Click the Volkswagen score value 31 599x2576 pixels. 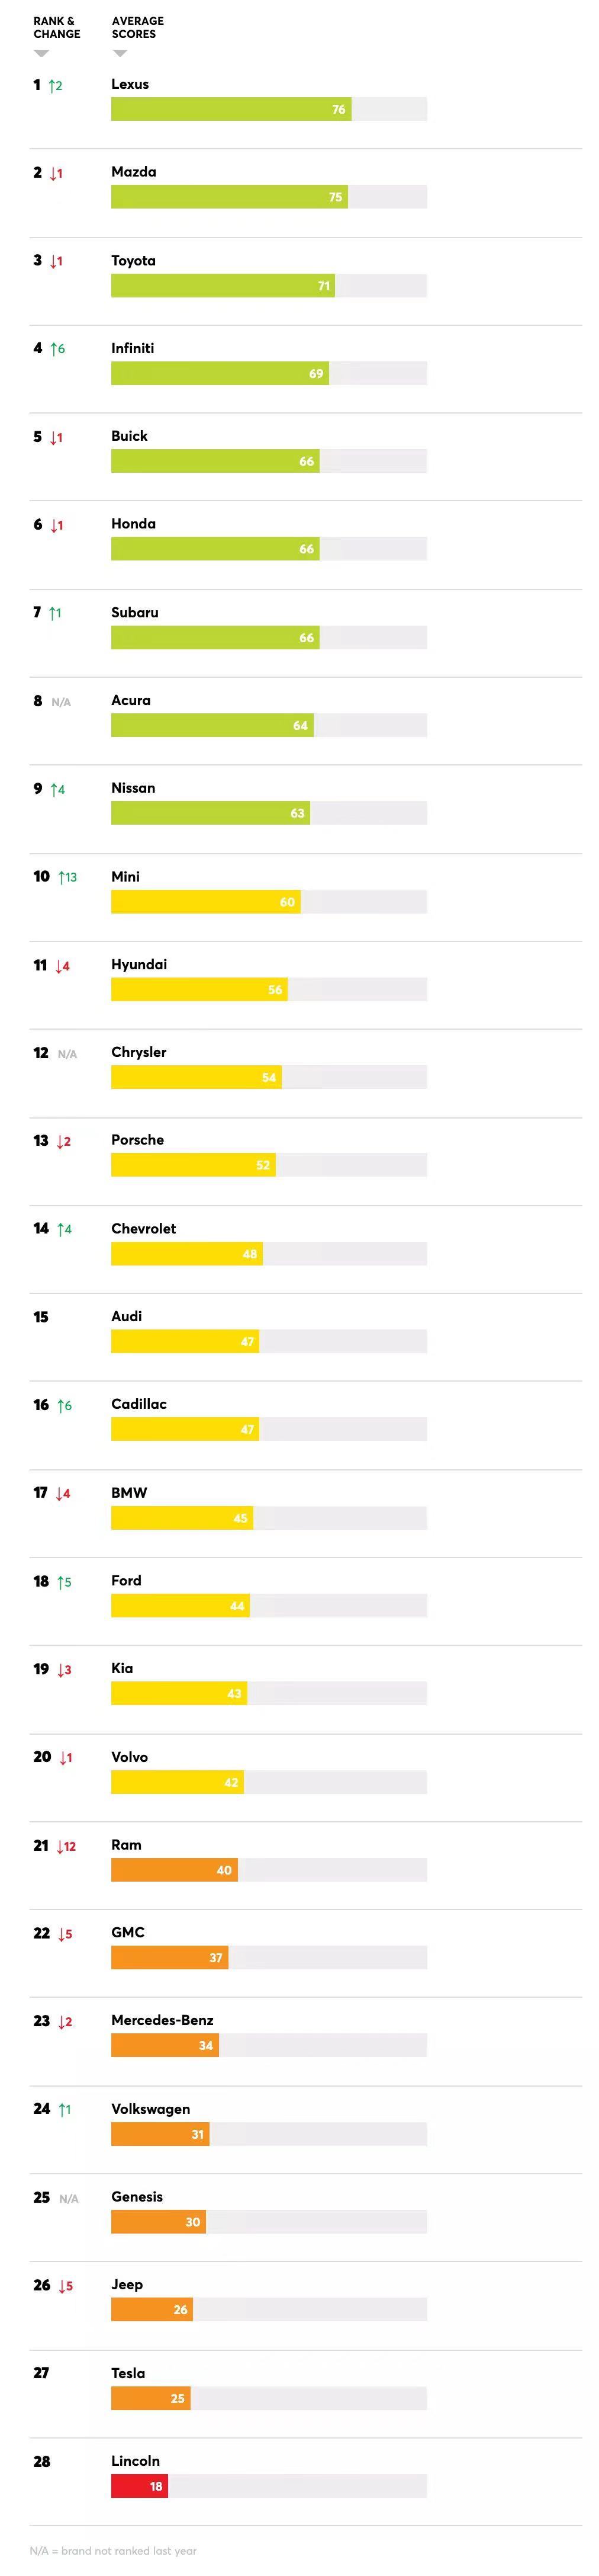pos(198,2134)
